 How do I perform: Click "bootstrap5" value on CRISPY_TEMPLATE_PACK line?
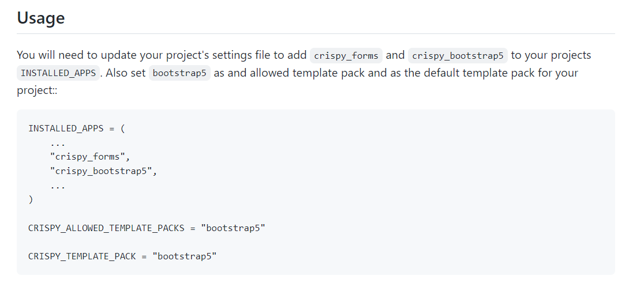(184, 256)
